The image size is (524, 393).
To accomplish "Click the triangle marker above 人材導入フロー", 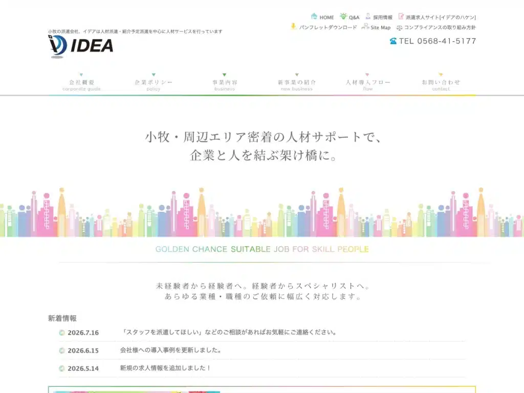I will (367, 75).
